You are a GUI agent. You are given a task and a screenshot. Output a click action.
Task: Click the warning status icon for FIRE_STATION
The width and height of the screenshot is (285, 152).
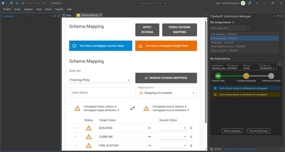tap(89, 145)
